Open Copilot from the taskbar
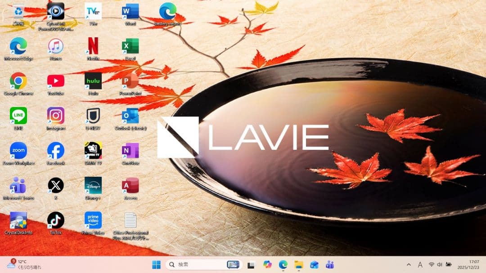Screen dimensions: 486x273 coord(267,264)
